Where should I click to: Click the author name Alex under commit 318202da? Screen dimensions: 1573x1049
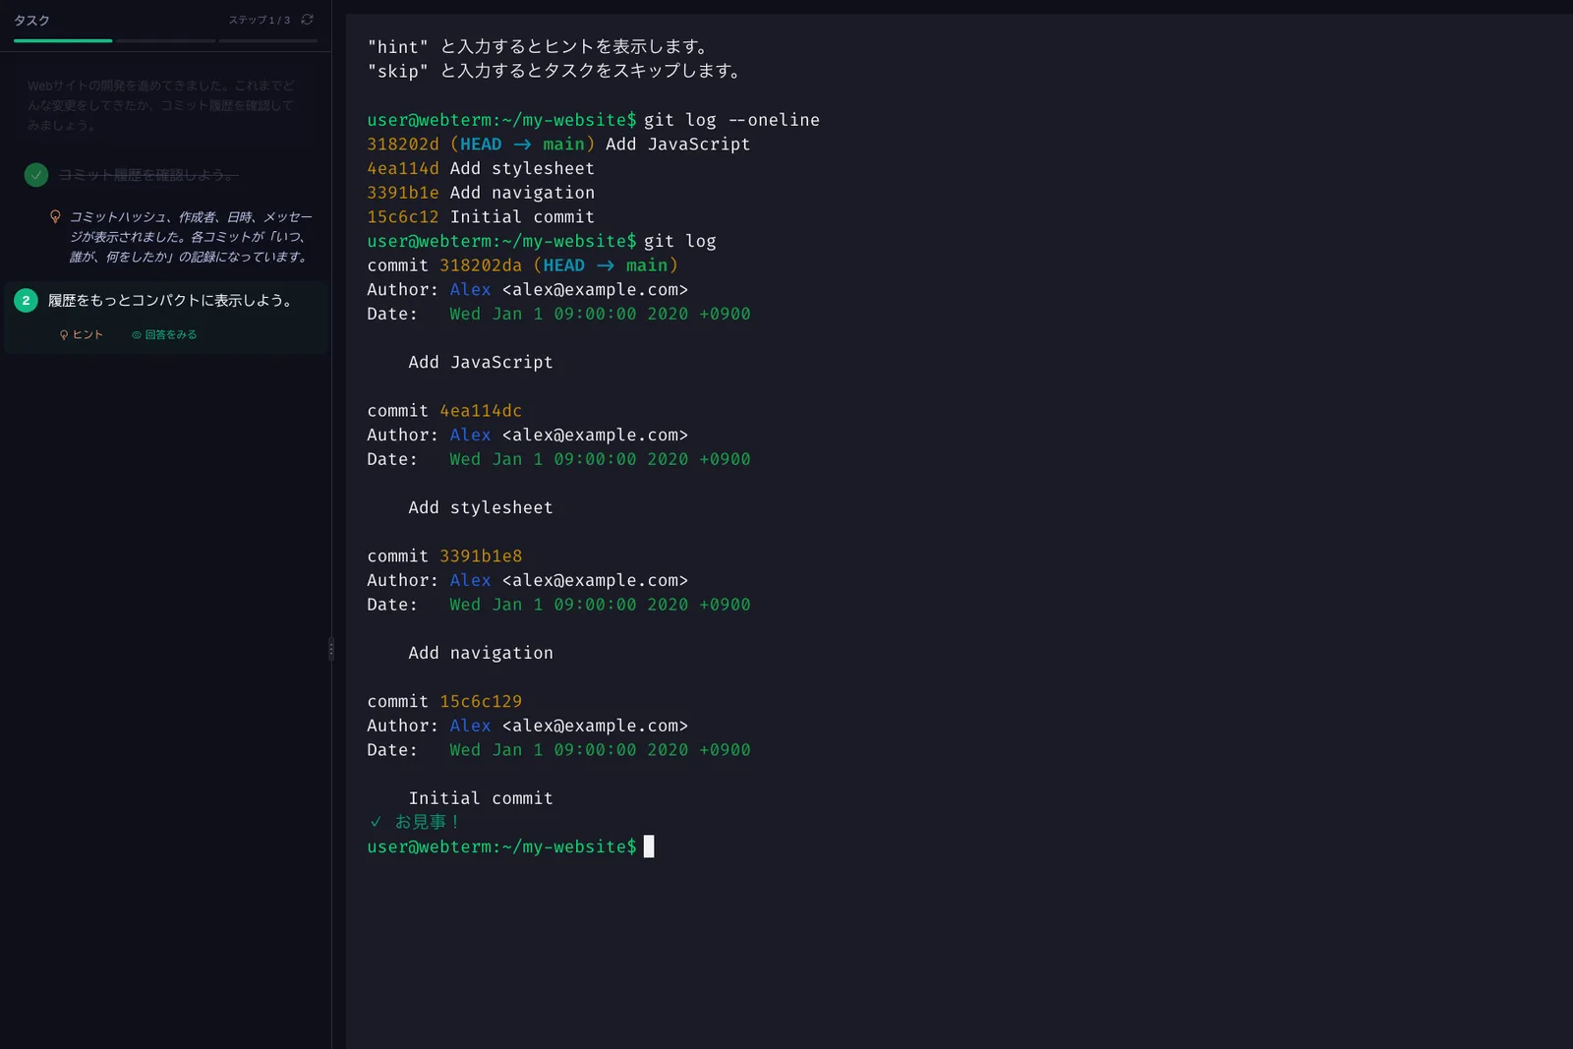pyautogui.click(x=470, y=290)
